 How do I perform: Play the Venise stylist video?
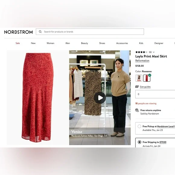click(100, 98)
